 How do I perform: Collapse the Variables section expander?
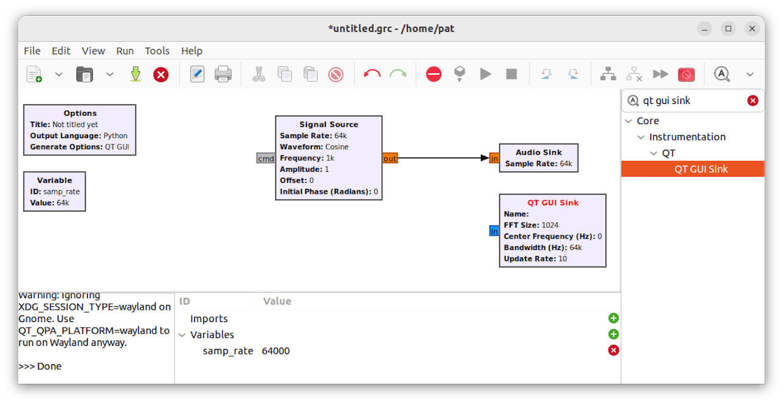pyautogui.click(x=182, y=335)
